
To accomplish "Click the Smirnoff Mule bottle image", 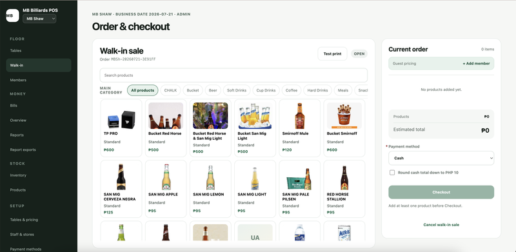I will tap(299, 116).
